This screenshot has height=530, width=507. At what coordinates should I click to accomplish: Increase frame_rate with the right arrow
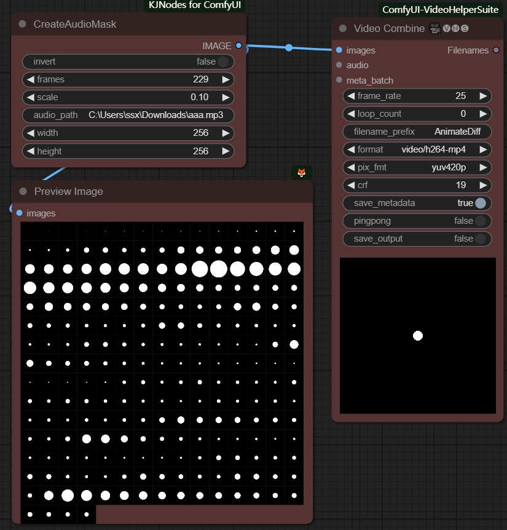[x=483, y=96]
